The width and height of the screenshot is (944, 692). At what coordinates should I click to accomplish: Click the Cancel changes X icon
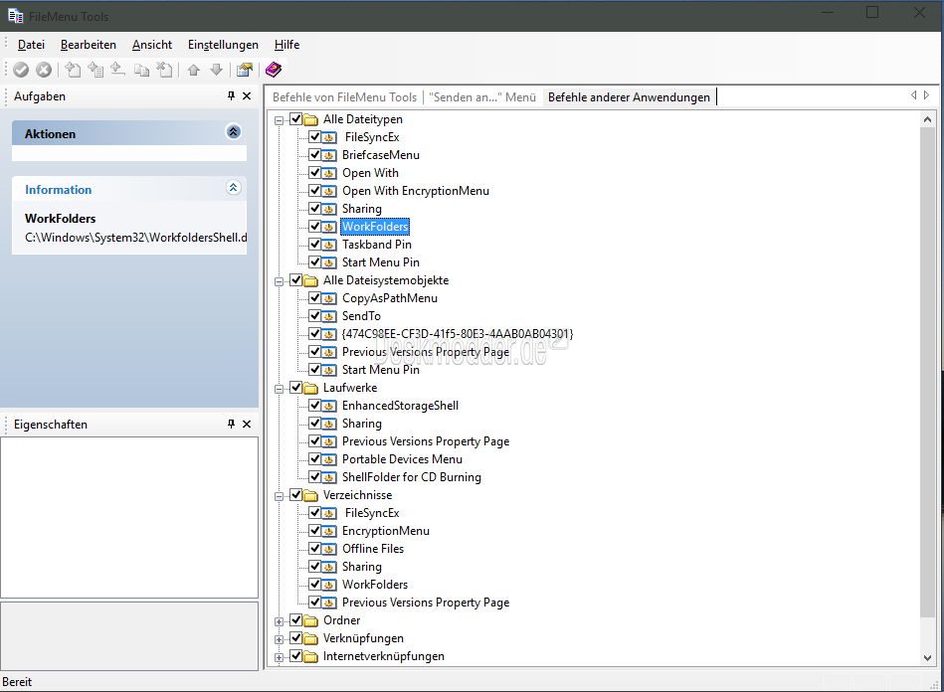[x=44, y=70]
